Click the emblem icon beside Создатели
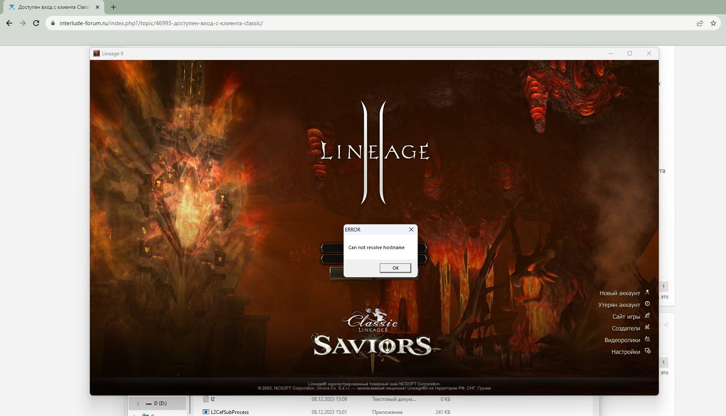The width and height of the screenshot is (726, 416). click(x=647, y=328)
